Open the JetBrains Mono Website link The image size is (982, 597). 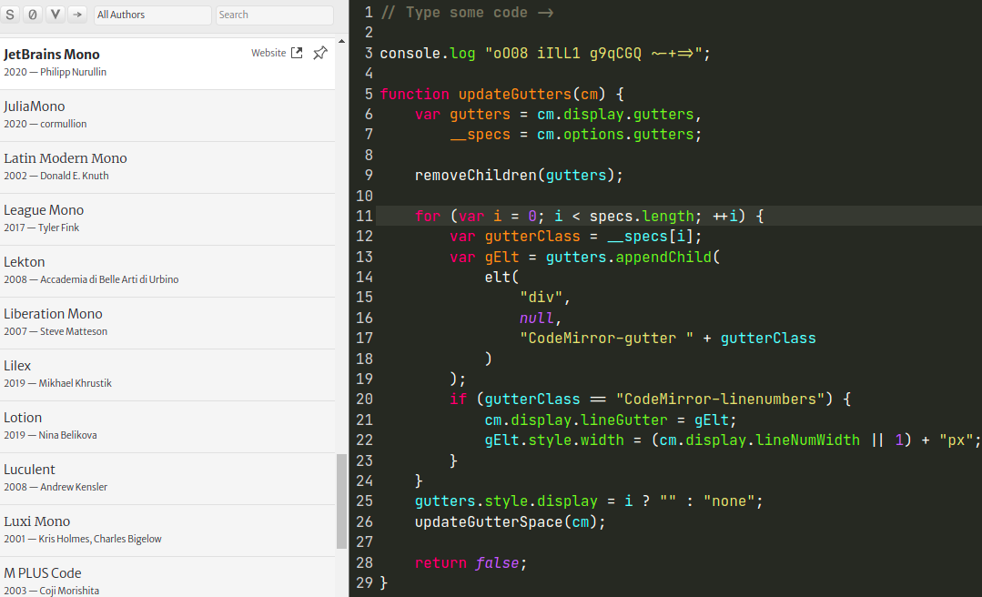277,54
